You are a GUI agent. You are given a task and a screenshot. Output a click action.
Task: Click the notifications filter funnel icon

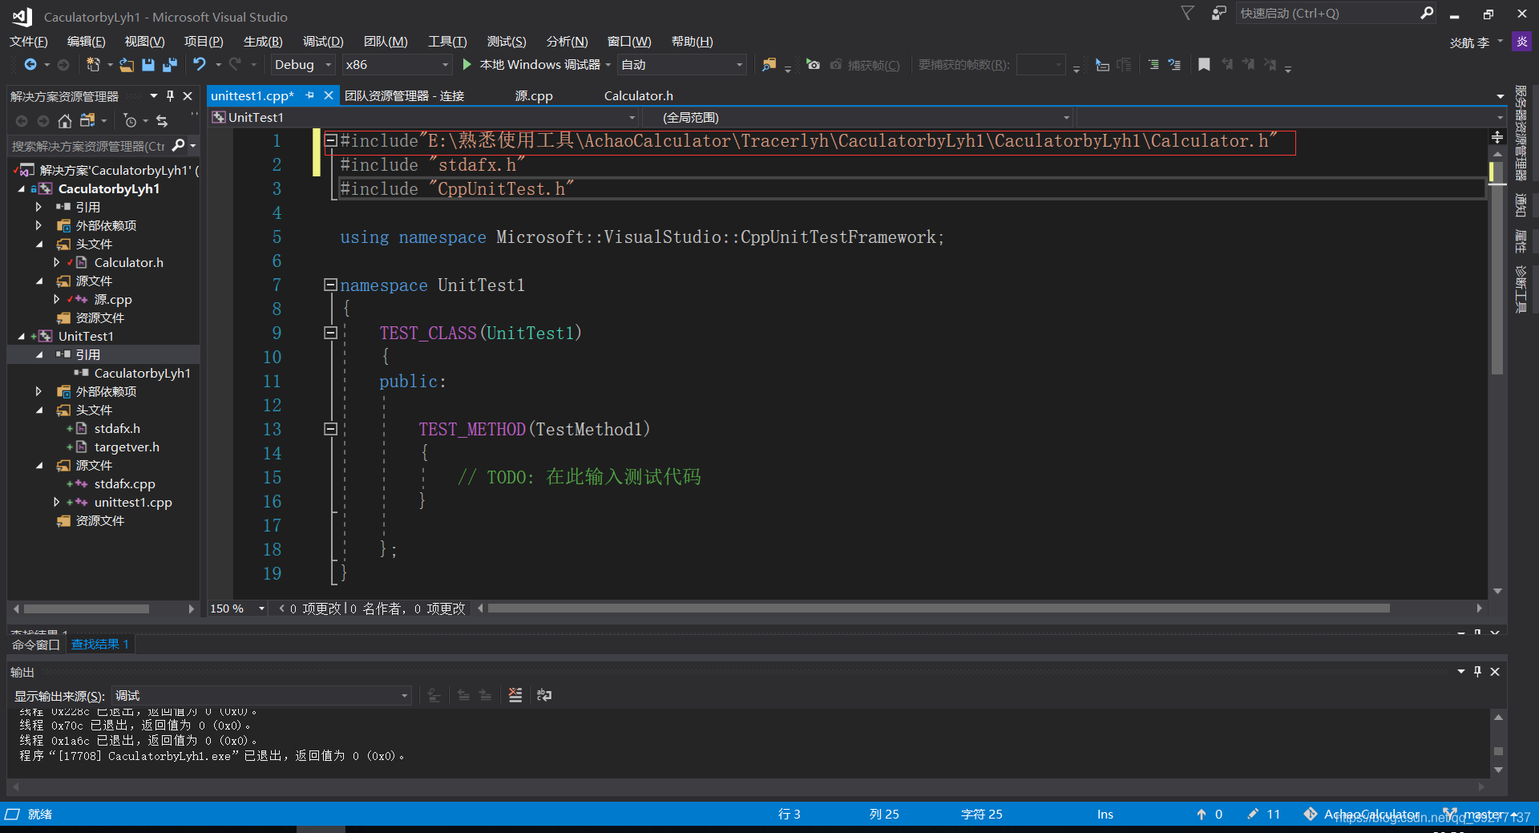[x=1188, y=13]
